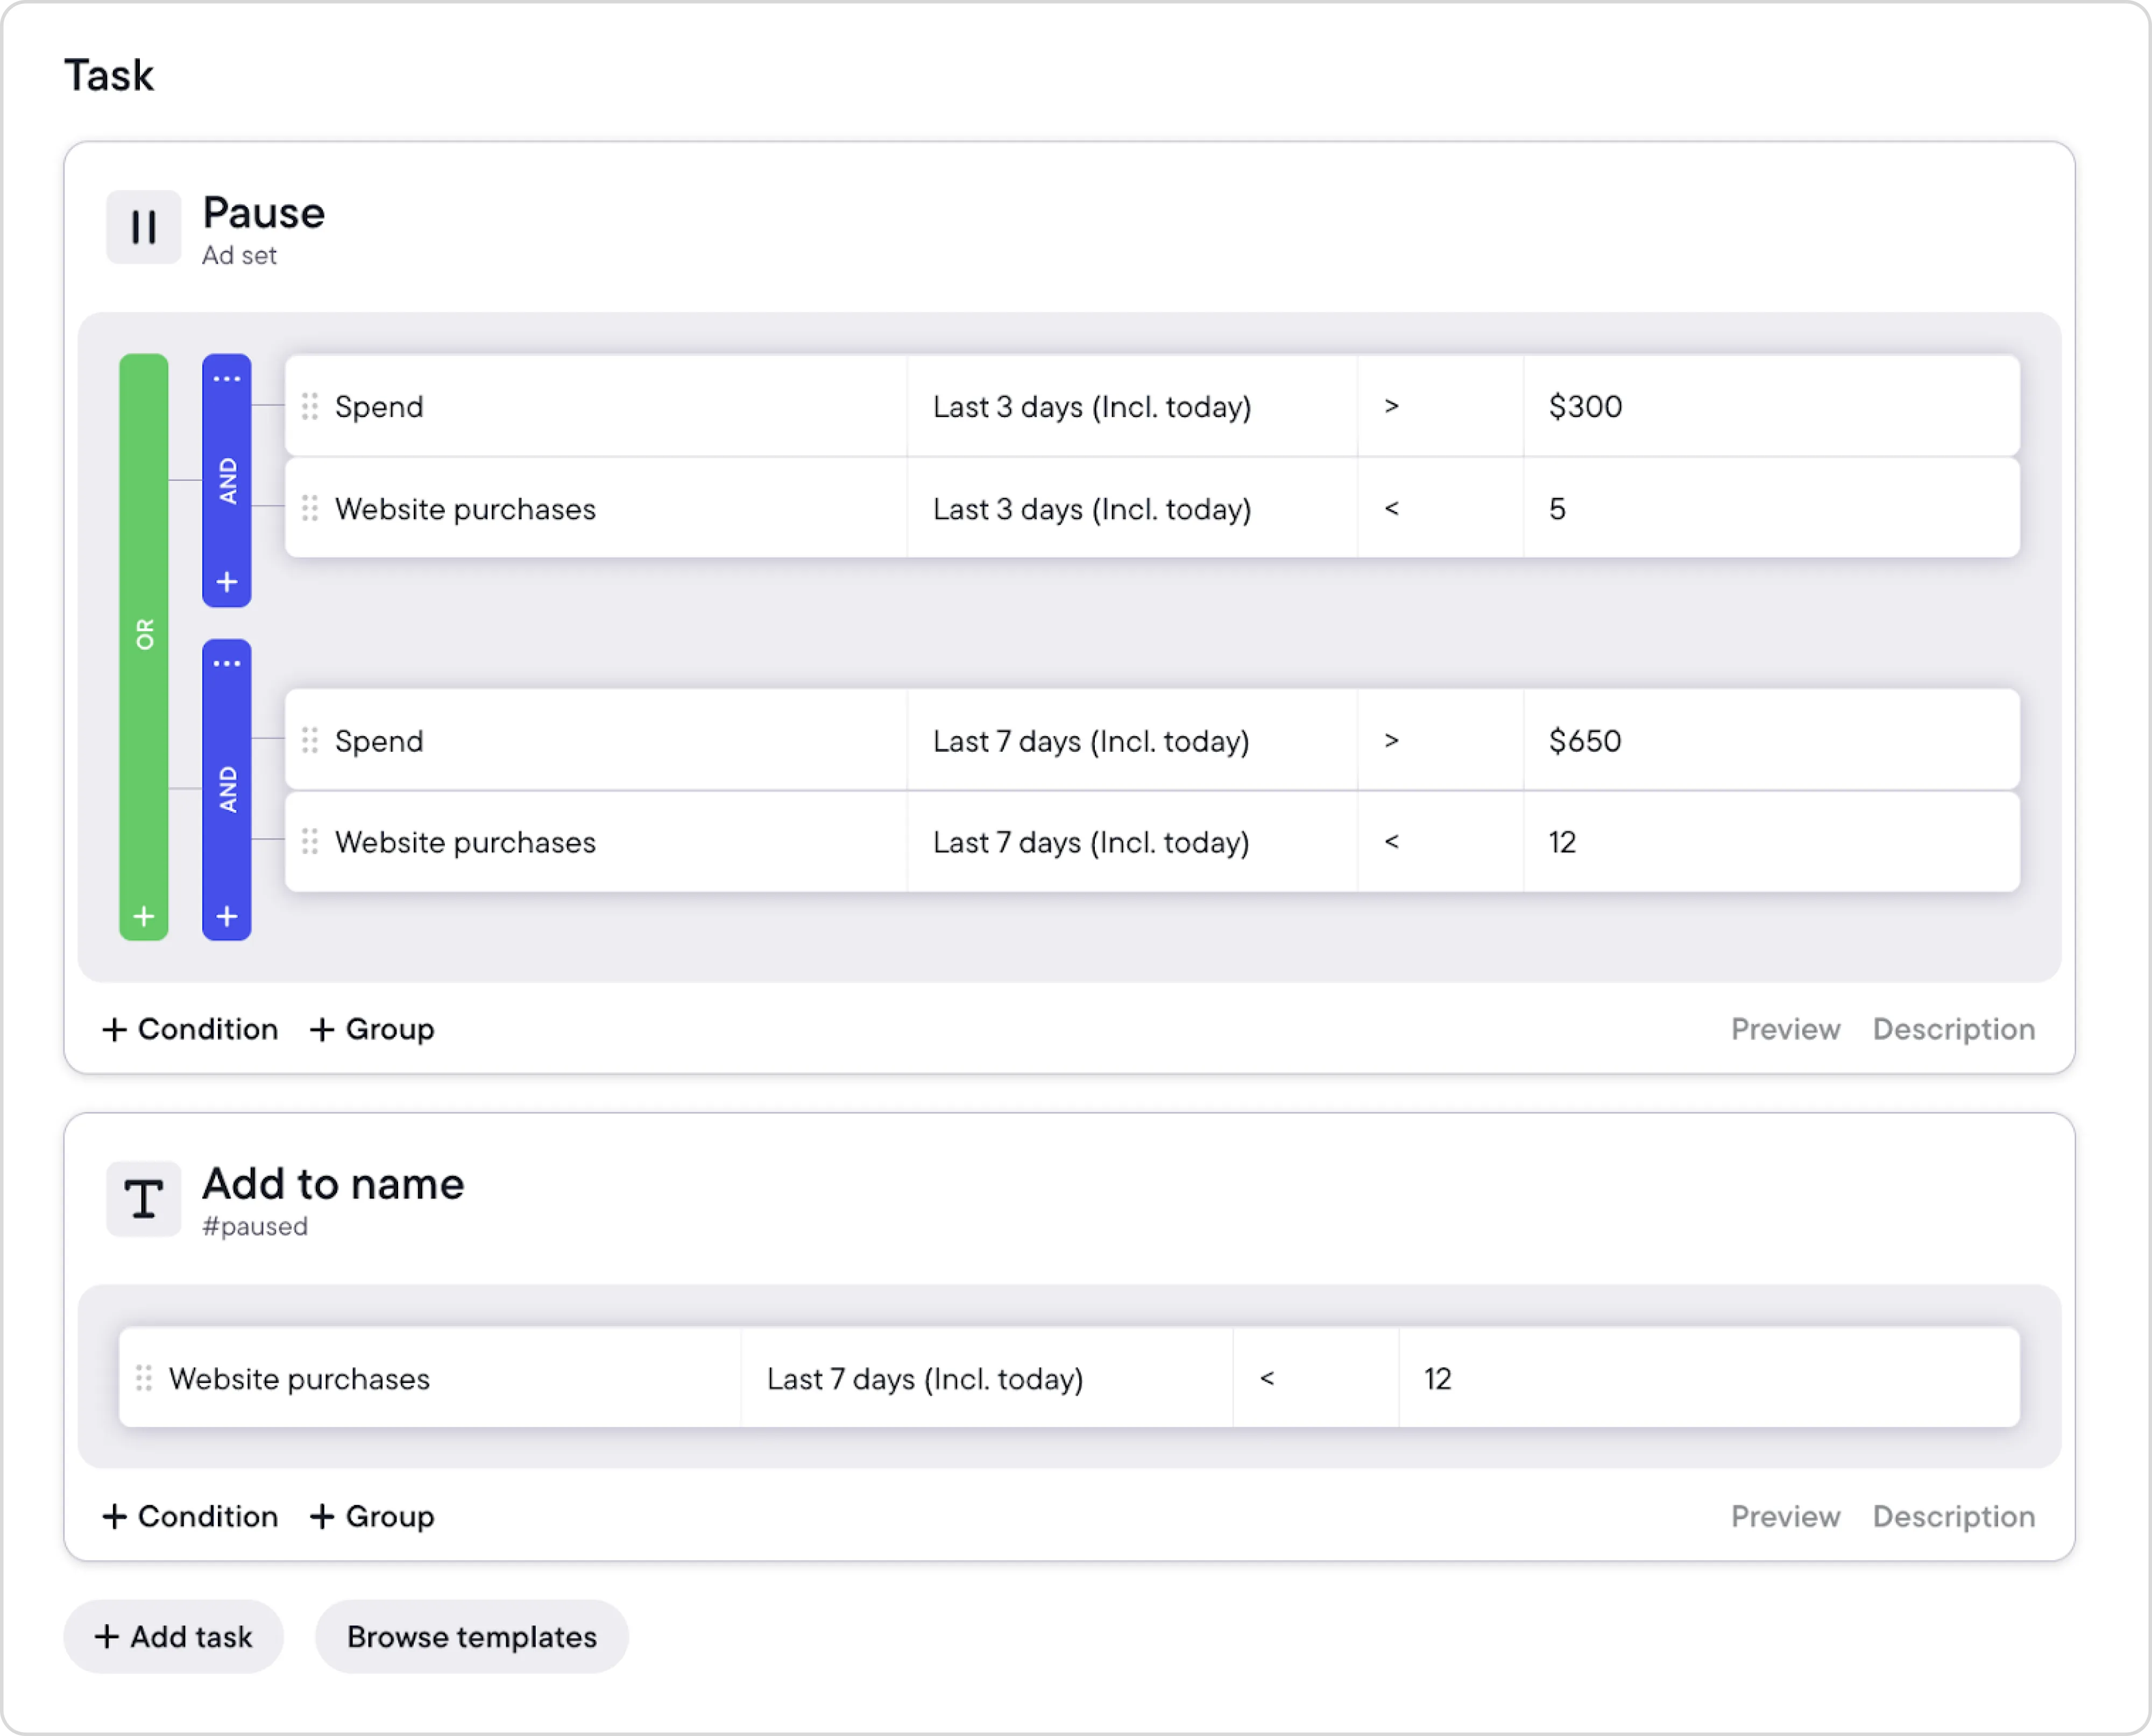Toggle the first AND operator label
Screen dimensions: 2152x1736
click(x=227, y=481)
